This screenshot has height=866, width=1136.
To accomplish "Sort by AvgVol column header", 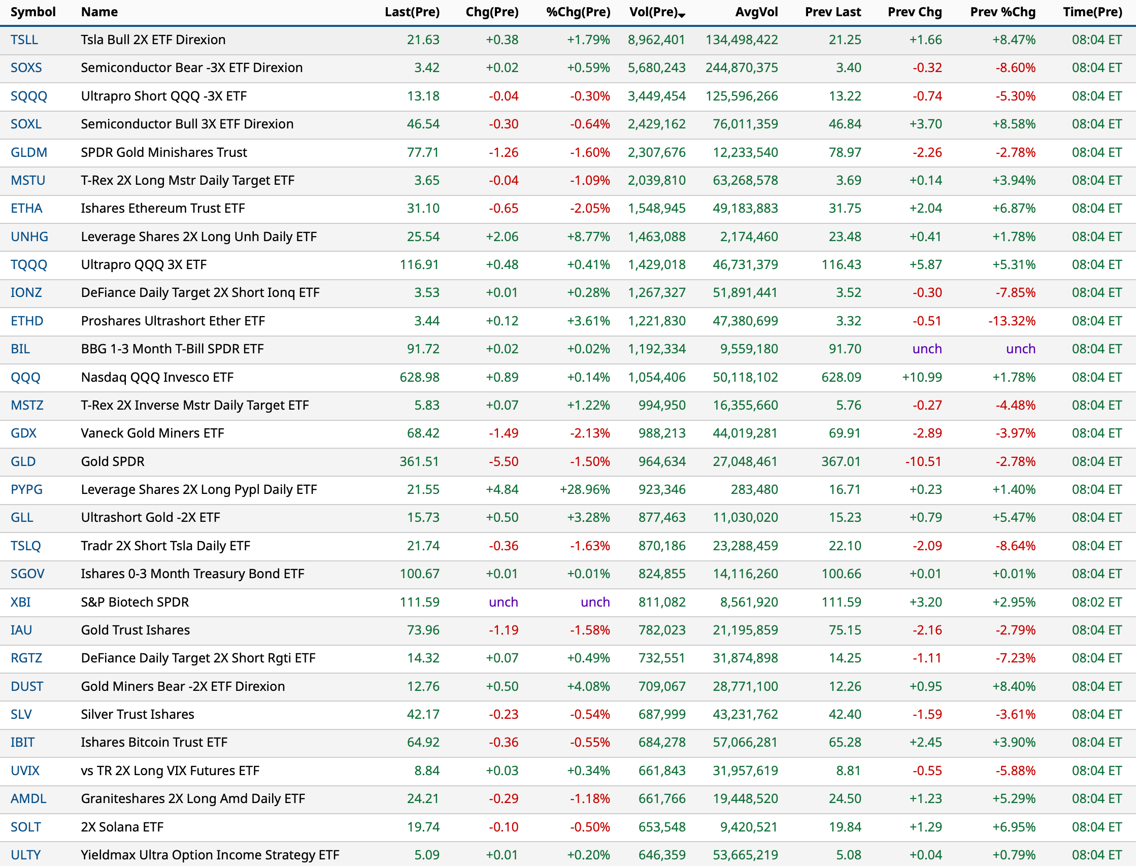I will 756,12.
